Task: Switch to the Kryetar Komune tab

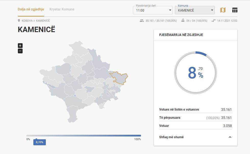Action: point(62,9)
